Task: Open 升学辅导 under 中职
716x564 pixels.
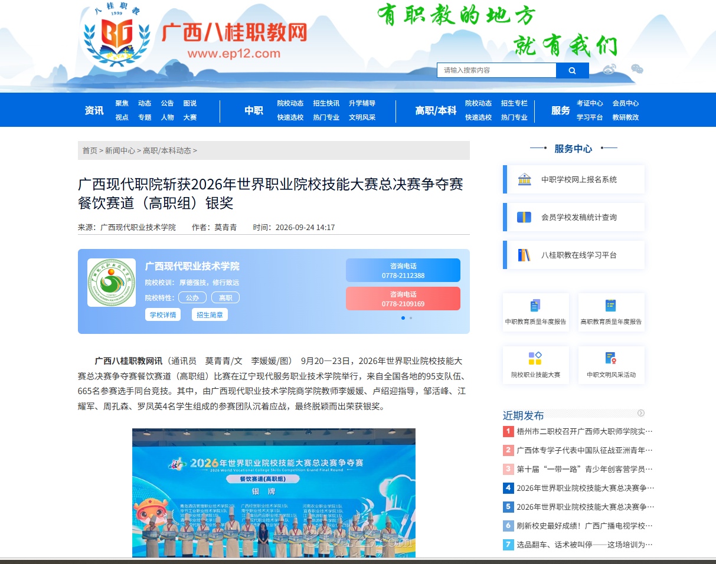Action: tap(362, 103)
